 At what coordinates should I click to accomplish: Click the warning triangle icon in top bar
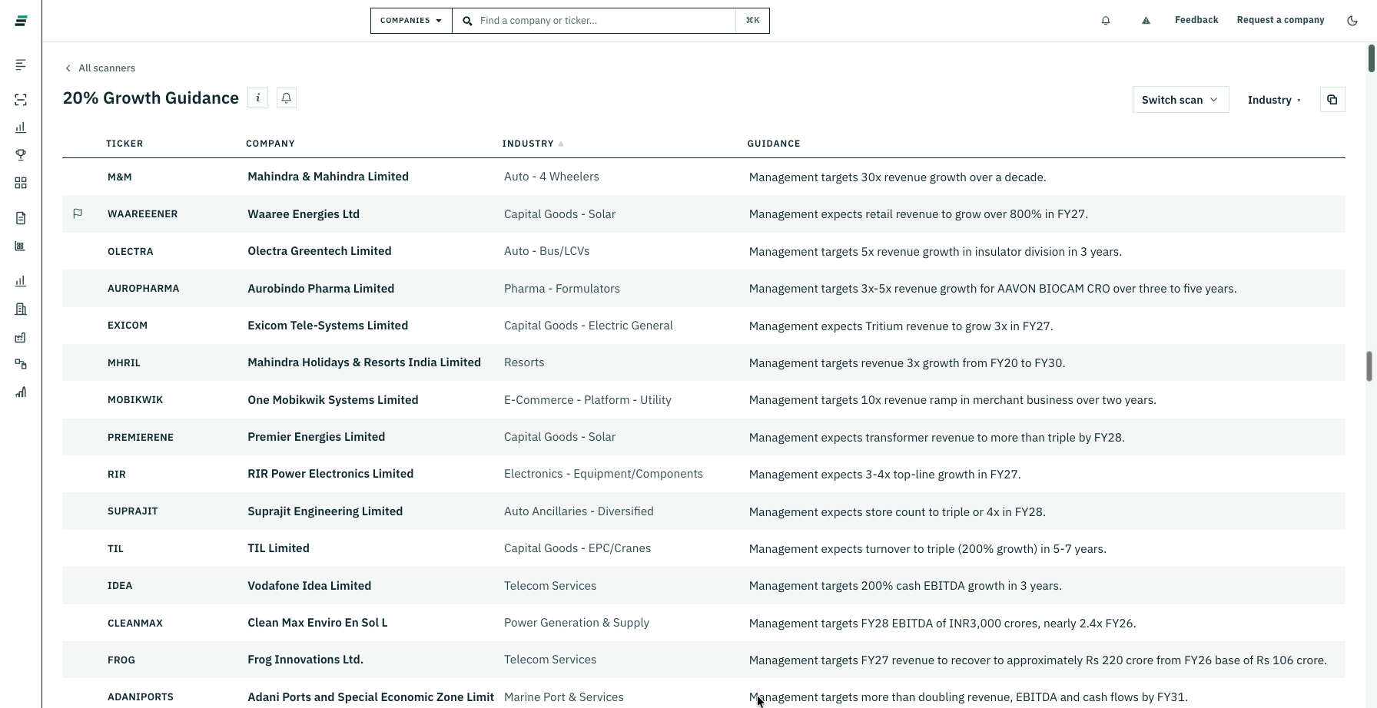(x=1146, y=21)
